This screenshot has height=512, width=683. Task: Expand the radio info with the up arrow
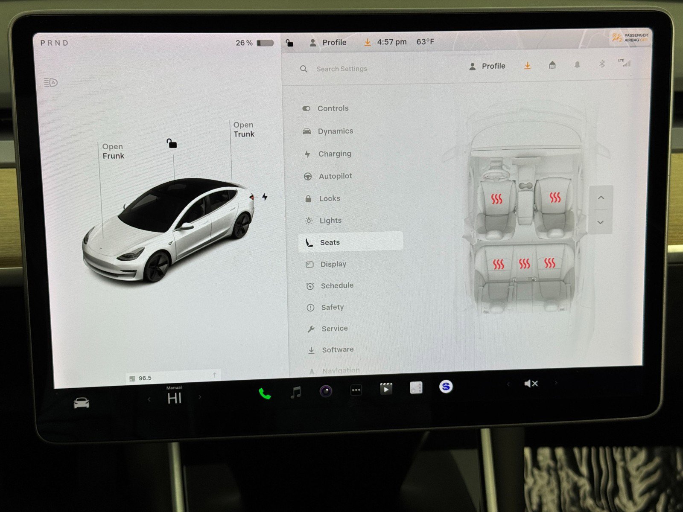214,376
